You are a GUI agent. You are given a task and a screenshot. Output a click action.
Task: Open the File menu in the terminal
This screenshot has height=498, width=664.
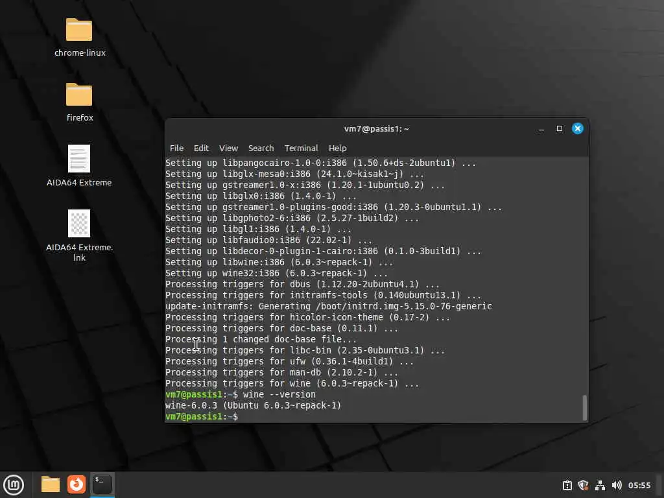[x=176, y=148]
